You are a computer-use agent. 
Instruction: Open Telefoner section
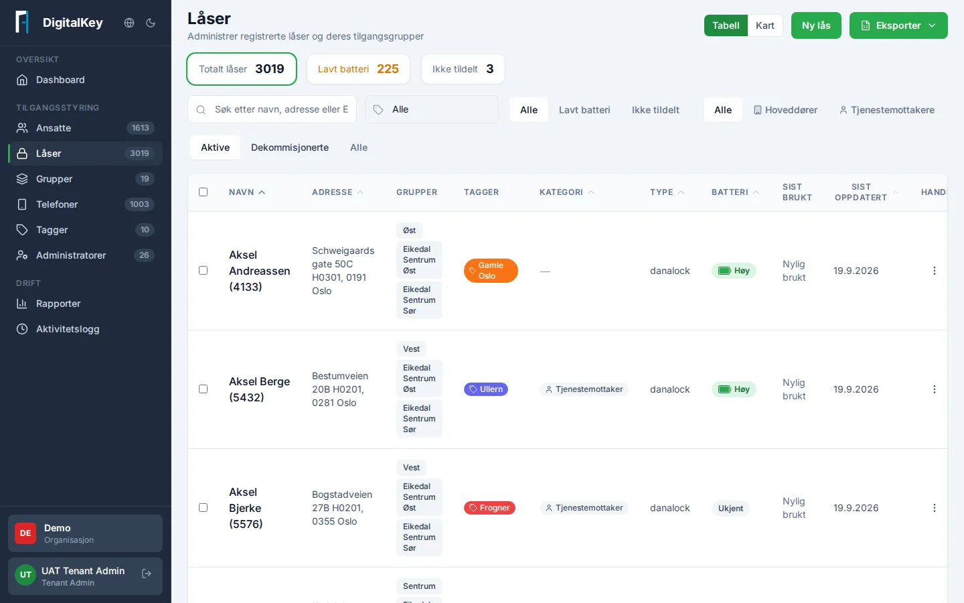[85, 204]
